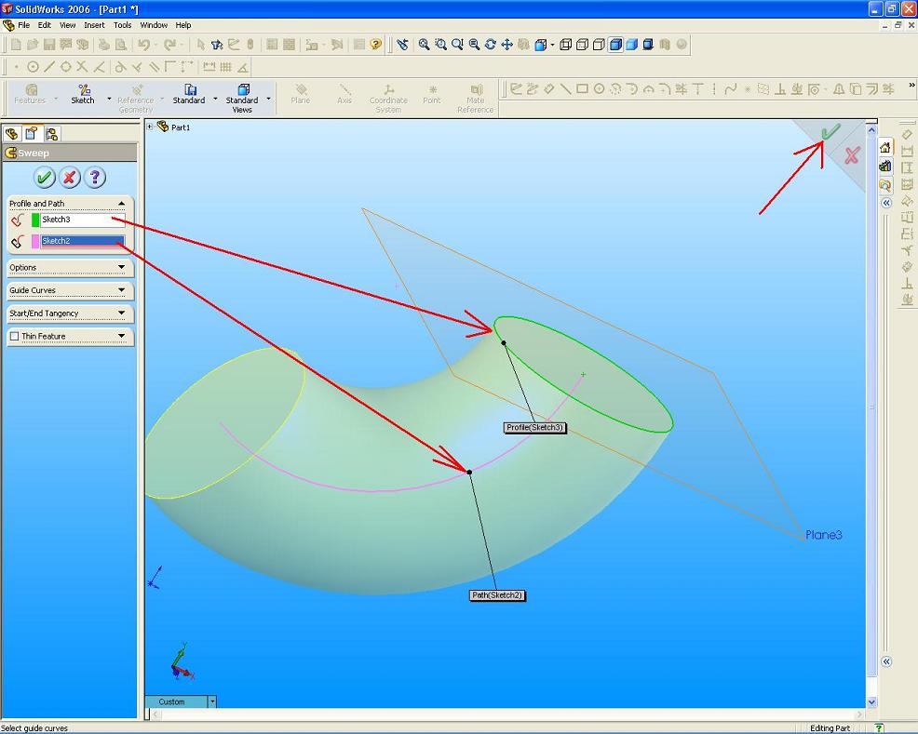Switch to the ConfigurationManager tab
The image size is (918, 734).
(52, 133)
